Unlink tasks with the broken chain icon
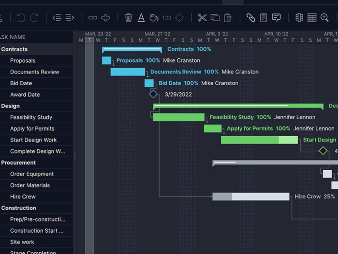 tap(105, 18)
